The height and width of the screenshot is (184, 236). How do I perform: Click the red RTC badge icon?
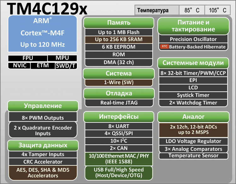[164, 47]
